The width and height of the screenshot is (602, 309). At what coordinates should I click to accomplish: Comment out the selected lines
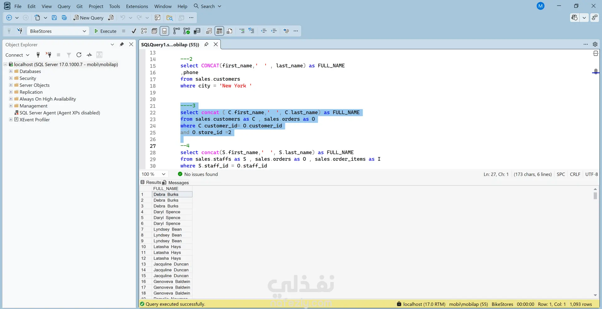coord(242,31)
